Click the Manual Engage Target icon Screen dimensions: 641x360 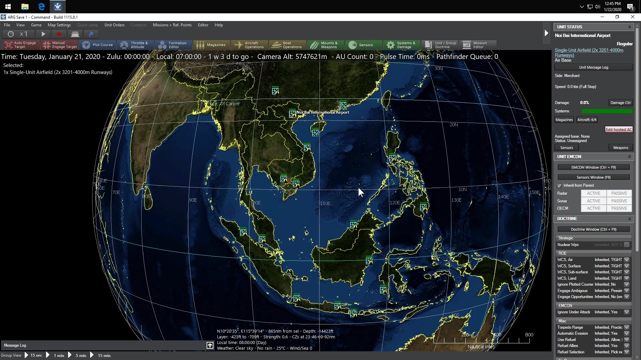60,45
